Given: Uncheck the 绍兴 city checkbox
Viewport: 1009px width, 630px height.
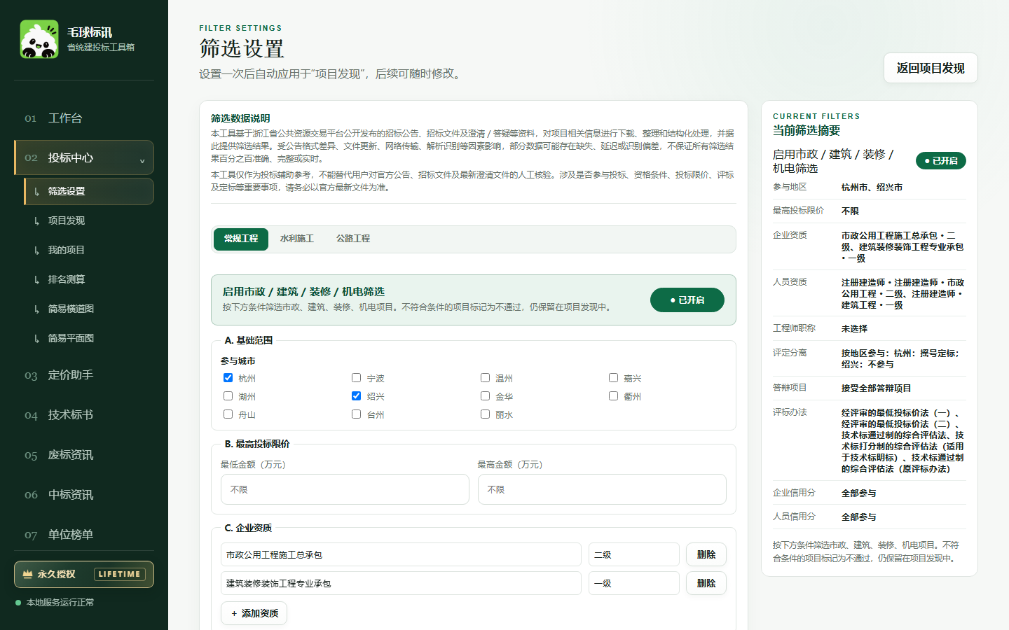Looking at the screenshot, I should click(x=356, y=396).
